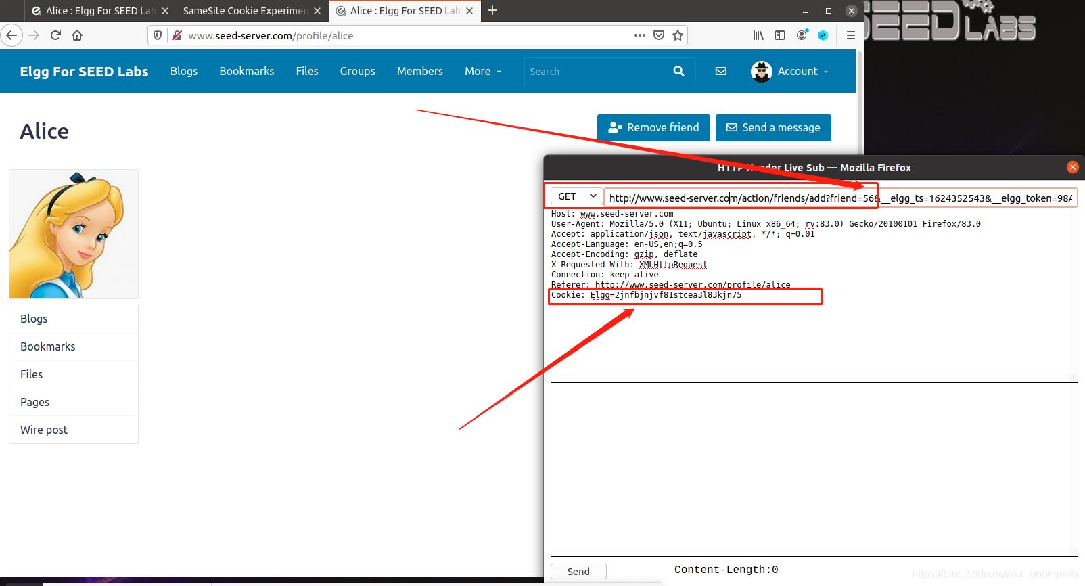
Task: Click the browser forward arrow
Action: (x=34, y=35)
